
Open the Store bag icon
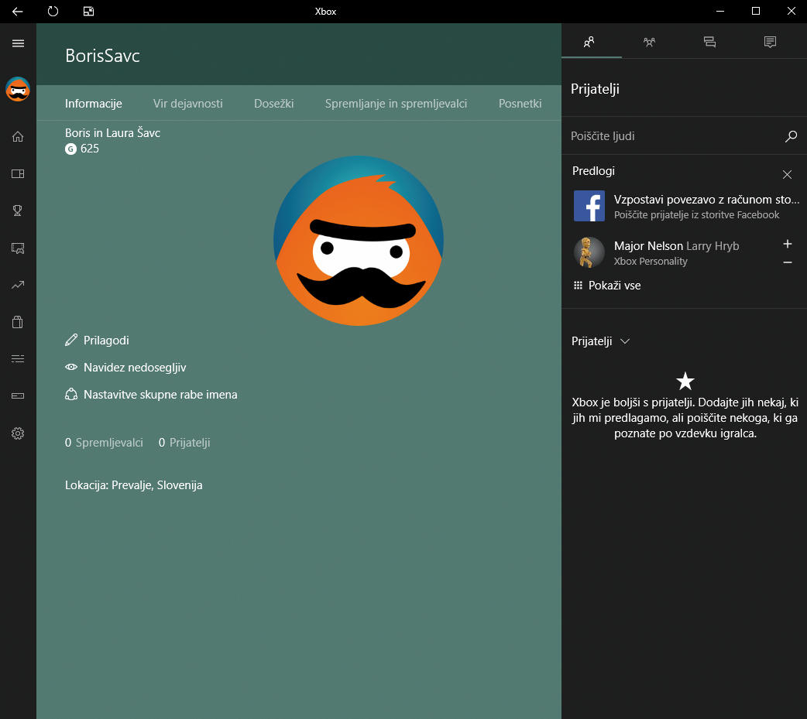(18, 322)
